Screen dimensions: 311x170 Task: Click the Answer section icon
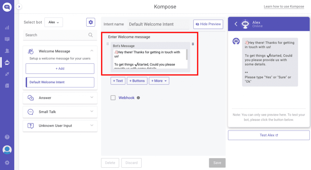click(x=31, y=98)
